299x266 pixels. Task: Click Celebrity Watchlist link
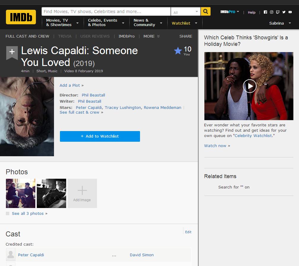click(253, 136)
